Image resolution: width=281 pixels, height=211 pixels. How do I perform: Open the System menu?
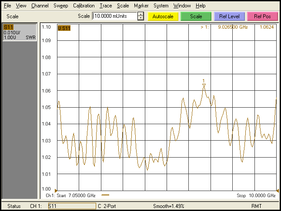tap(161, 6)
